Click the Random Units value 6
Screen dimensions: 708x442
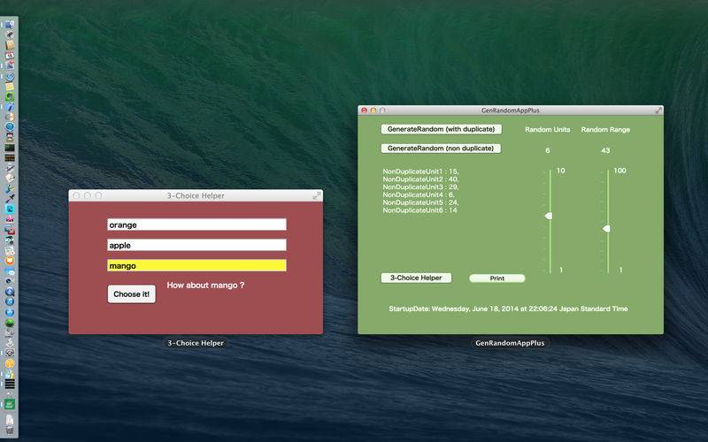[548, 150]
